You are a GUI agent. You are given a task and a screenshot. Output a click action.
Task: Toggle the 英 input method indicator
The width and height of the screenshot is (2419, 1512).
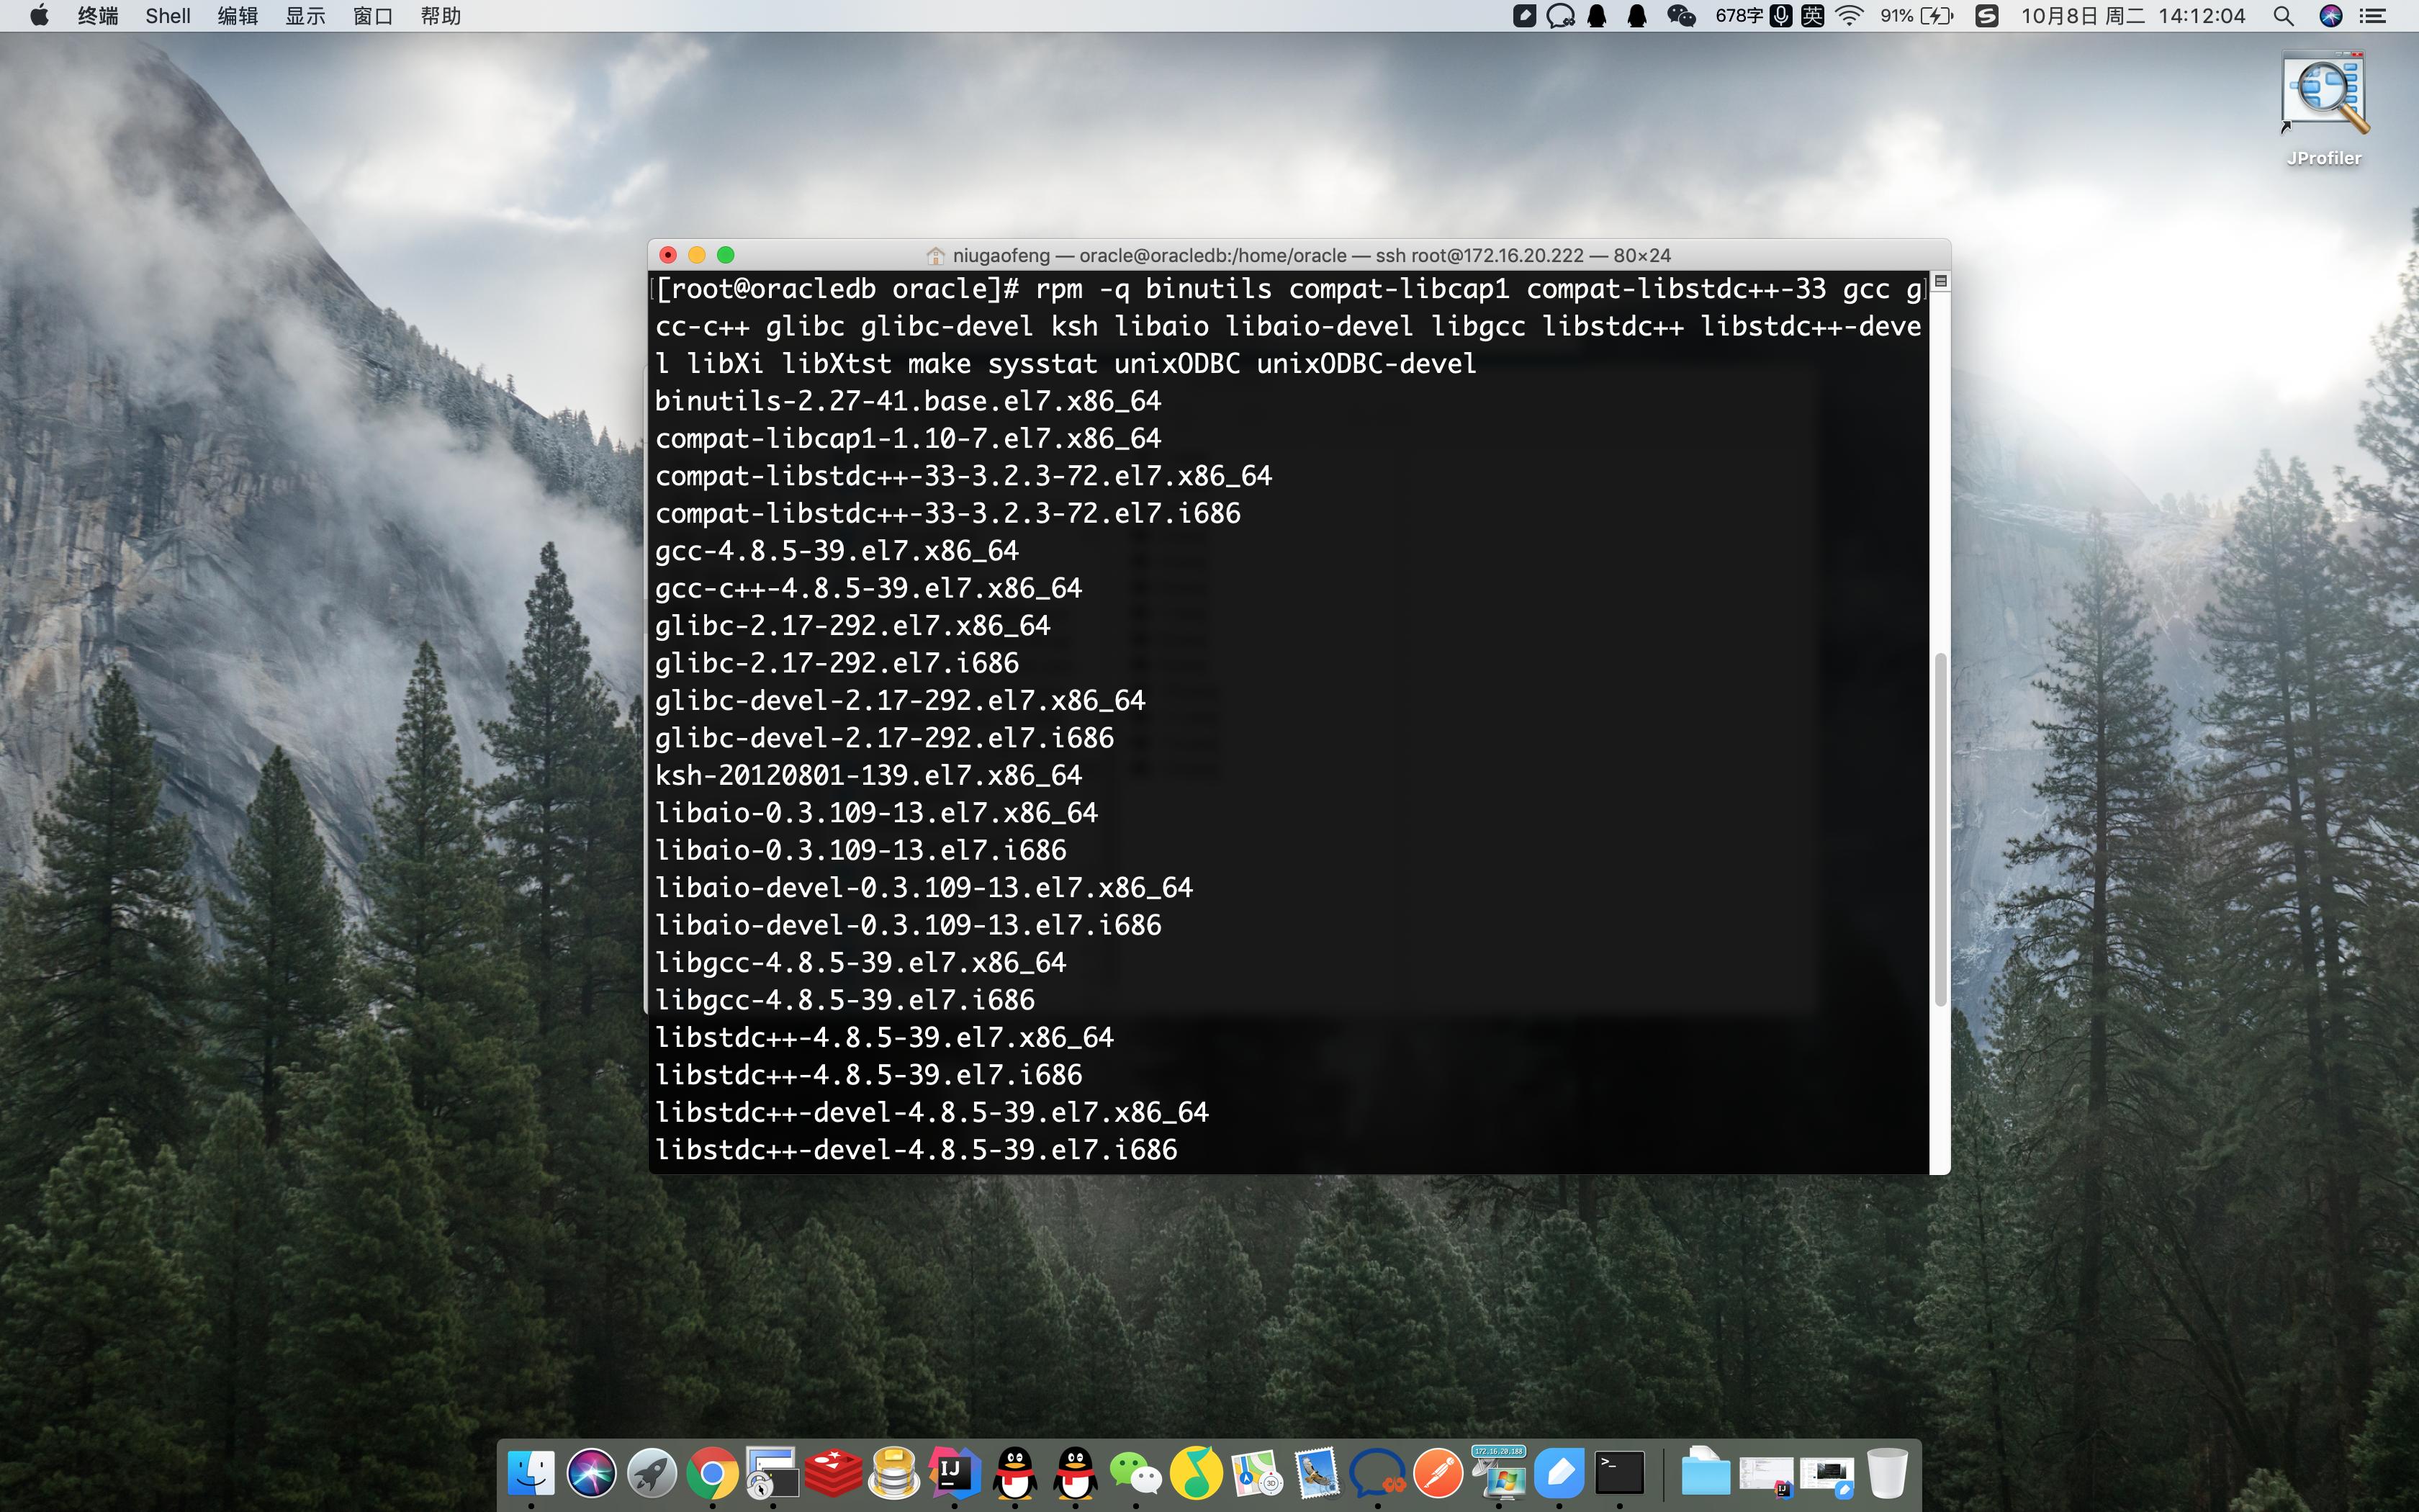pos(1814,16)
